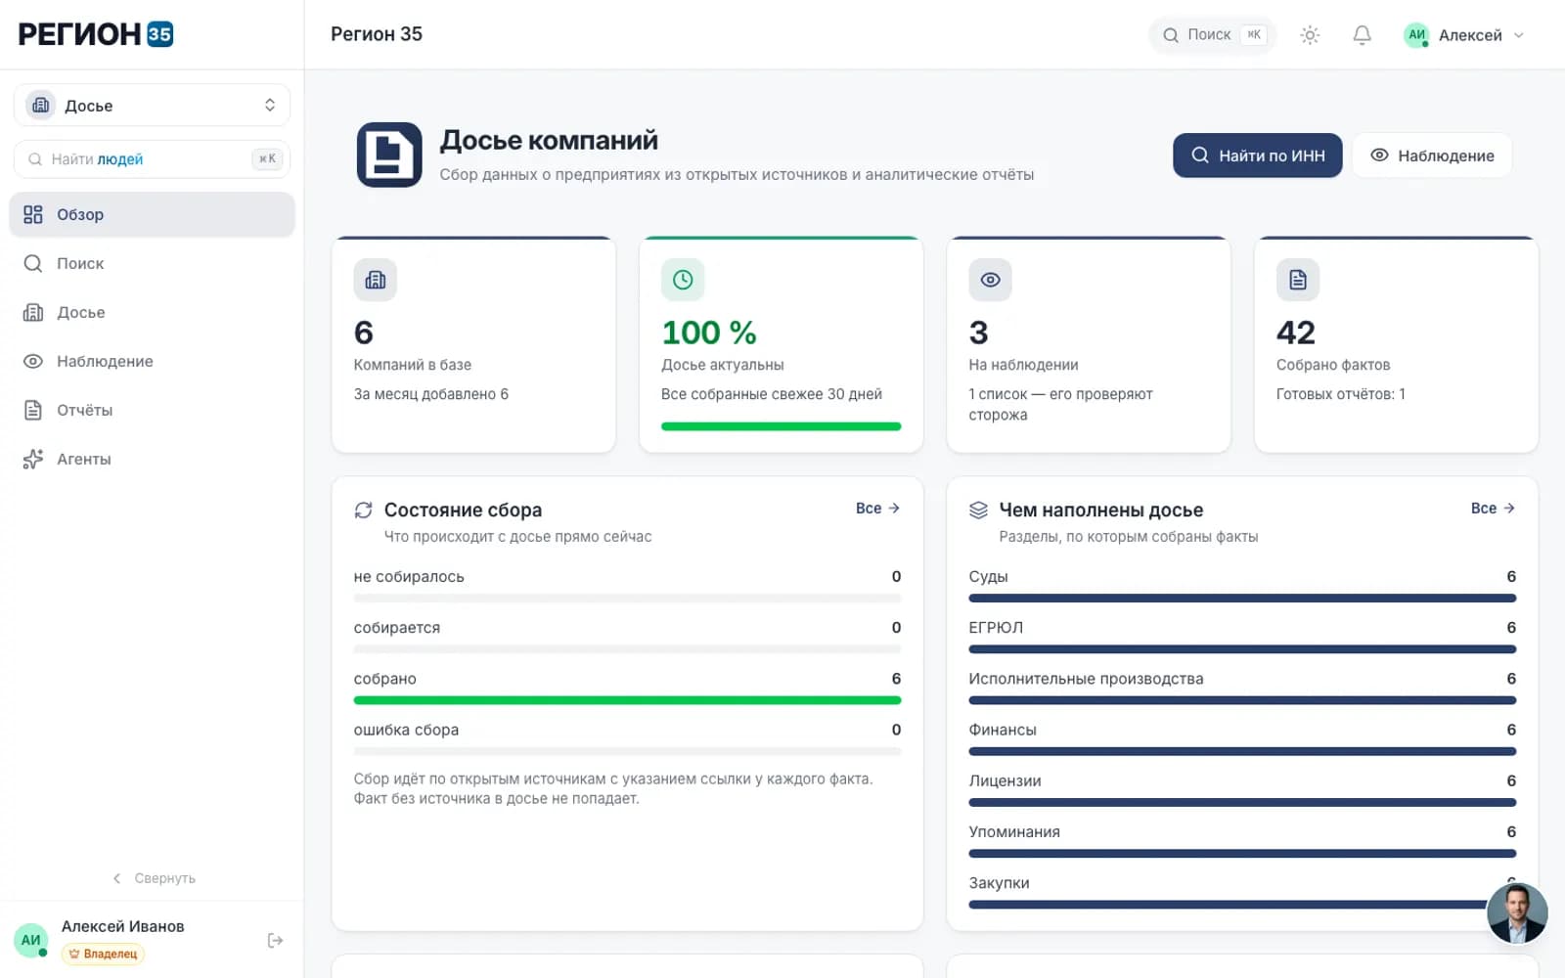Click the Финансы section row
Viewport: 1565px width, 978px height.
click(1242, 738)
